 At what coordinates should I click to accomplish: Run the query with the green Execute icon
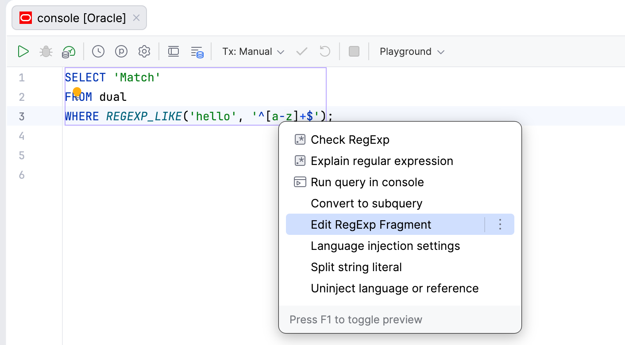[23, 52]
